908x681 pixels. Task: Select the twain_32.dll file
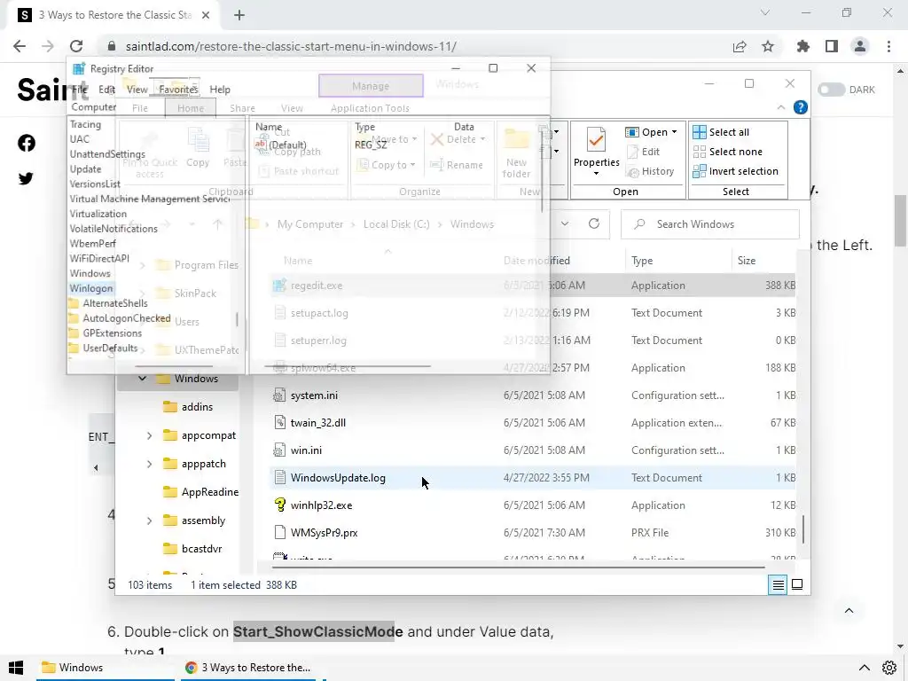(x=533, y=423)
